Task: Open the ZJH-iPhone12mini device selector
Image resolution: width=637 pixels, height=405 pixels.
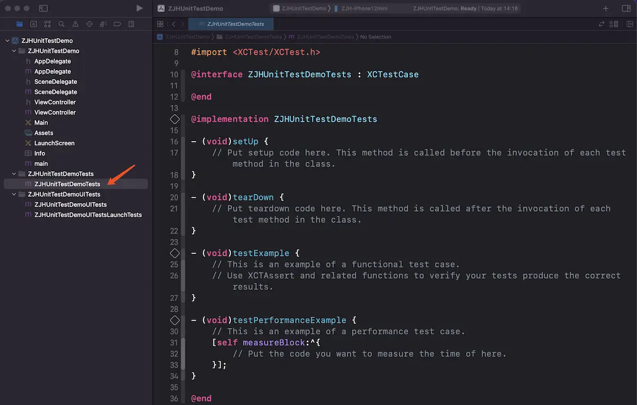Action: 364,8
